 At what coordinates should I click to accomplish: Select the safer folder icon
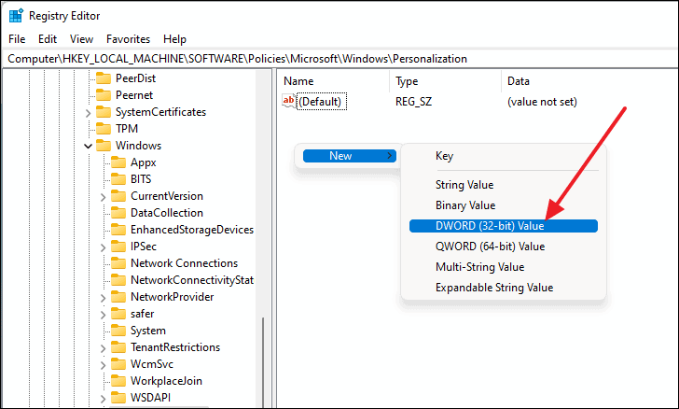coord(118,314)
